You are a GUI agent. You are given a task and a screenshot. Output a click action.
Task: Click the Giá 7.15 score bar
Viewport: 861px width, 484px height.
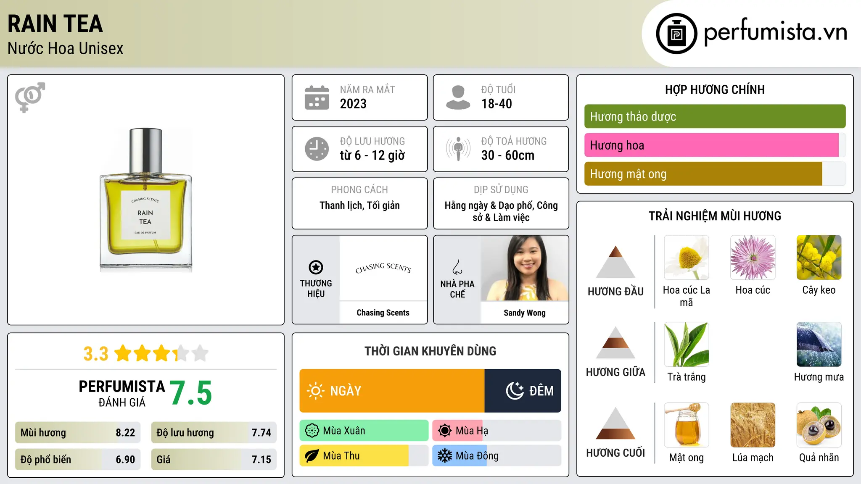(214, 460)
